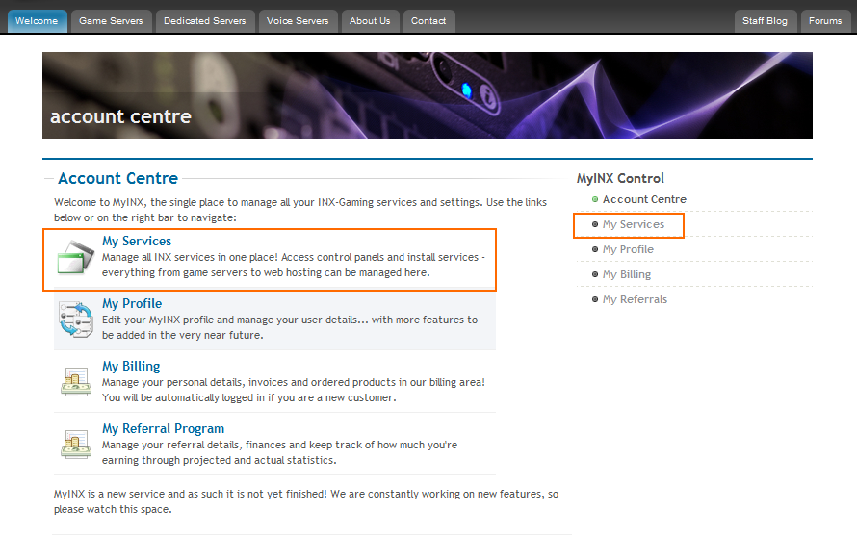The width and height of the screenshot is (857, 537).
Task: Click the My Billing money icon
Action: 75,381
